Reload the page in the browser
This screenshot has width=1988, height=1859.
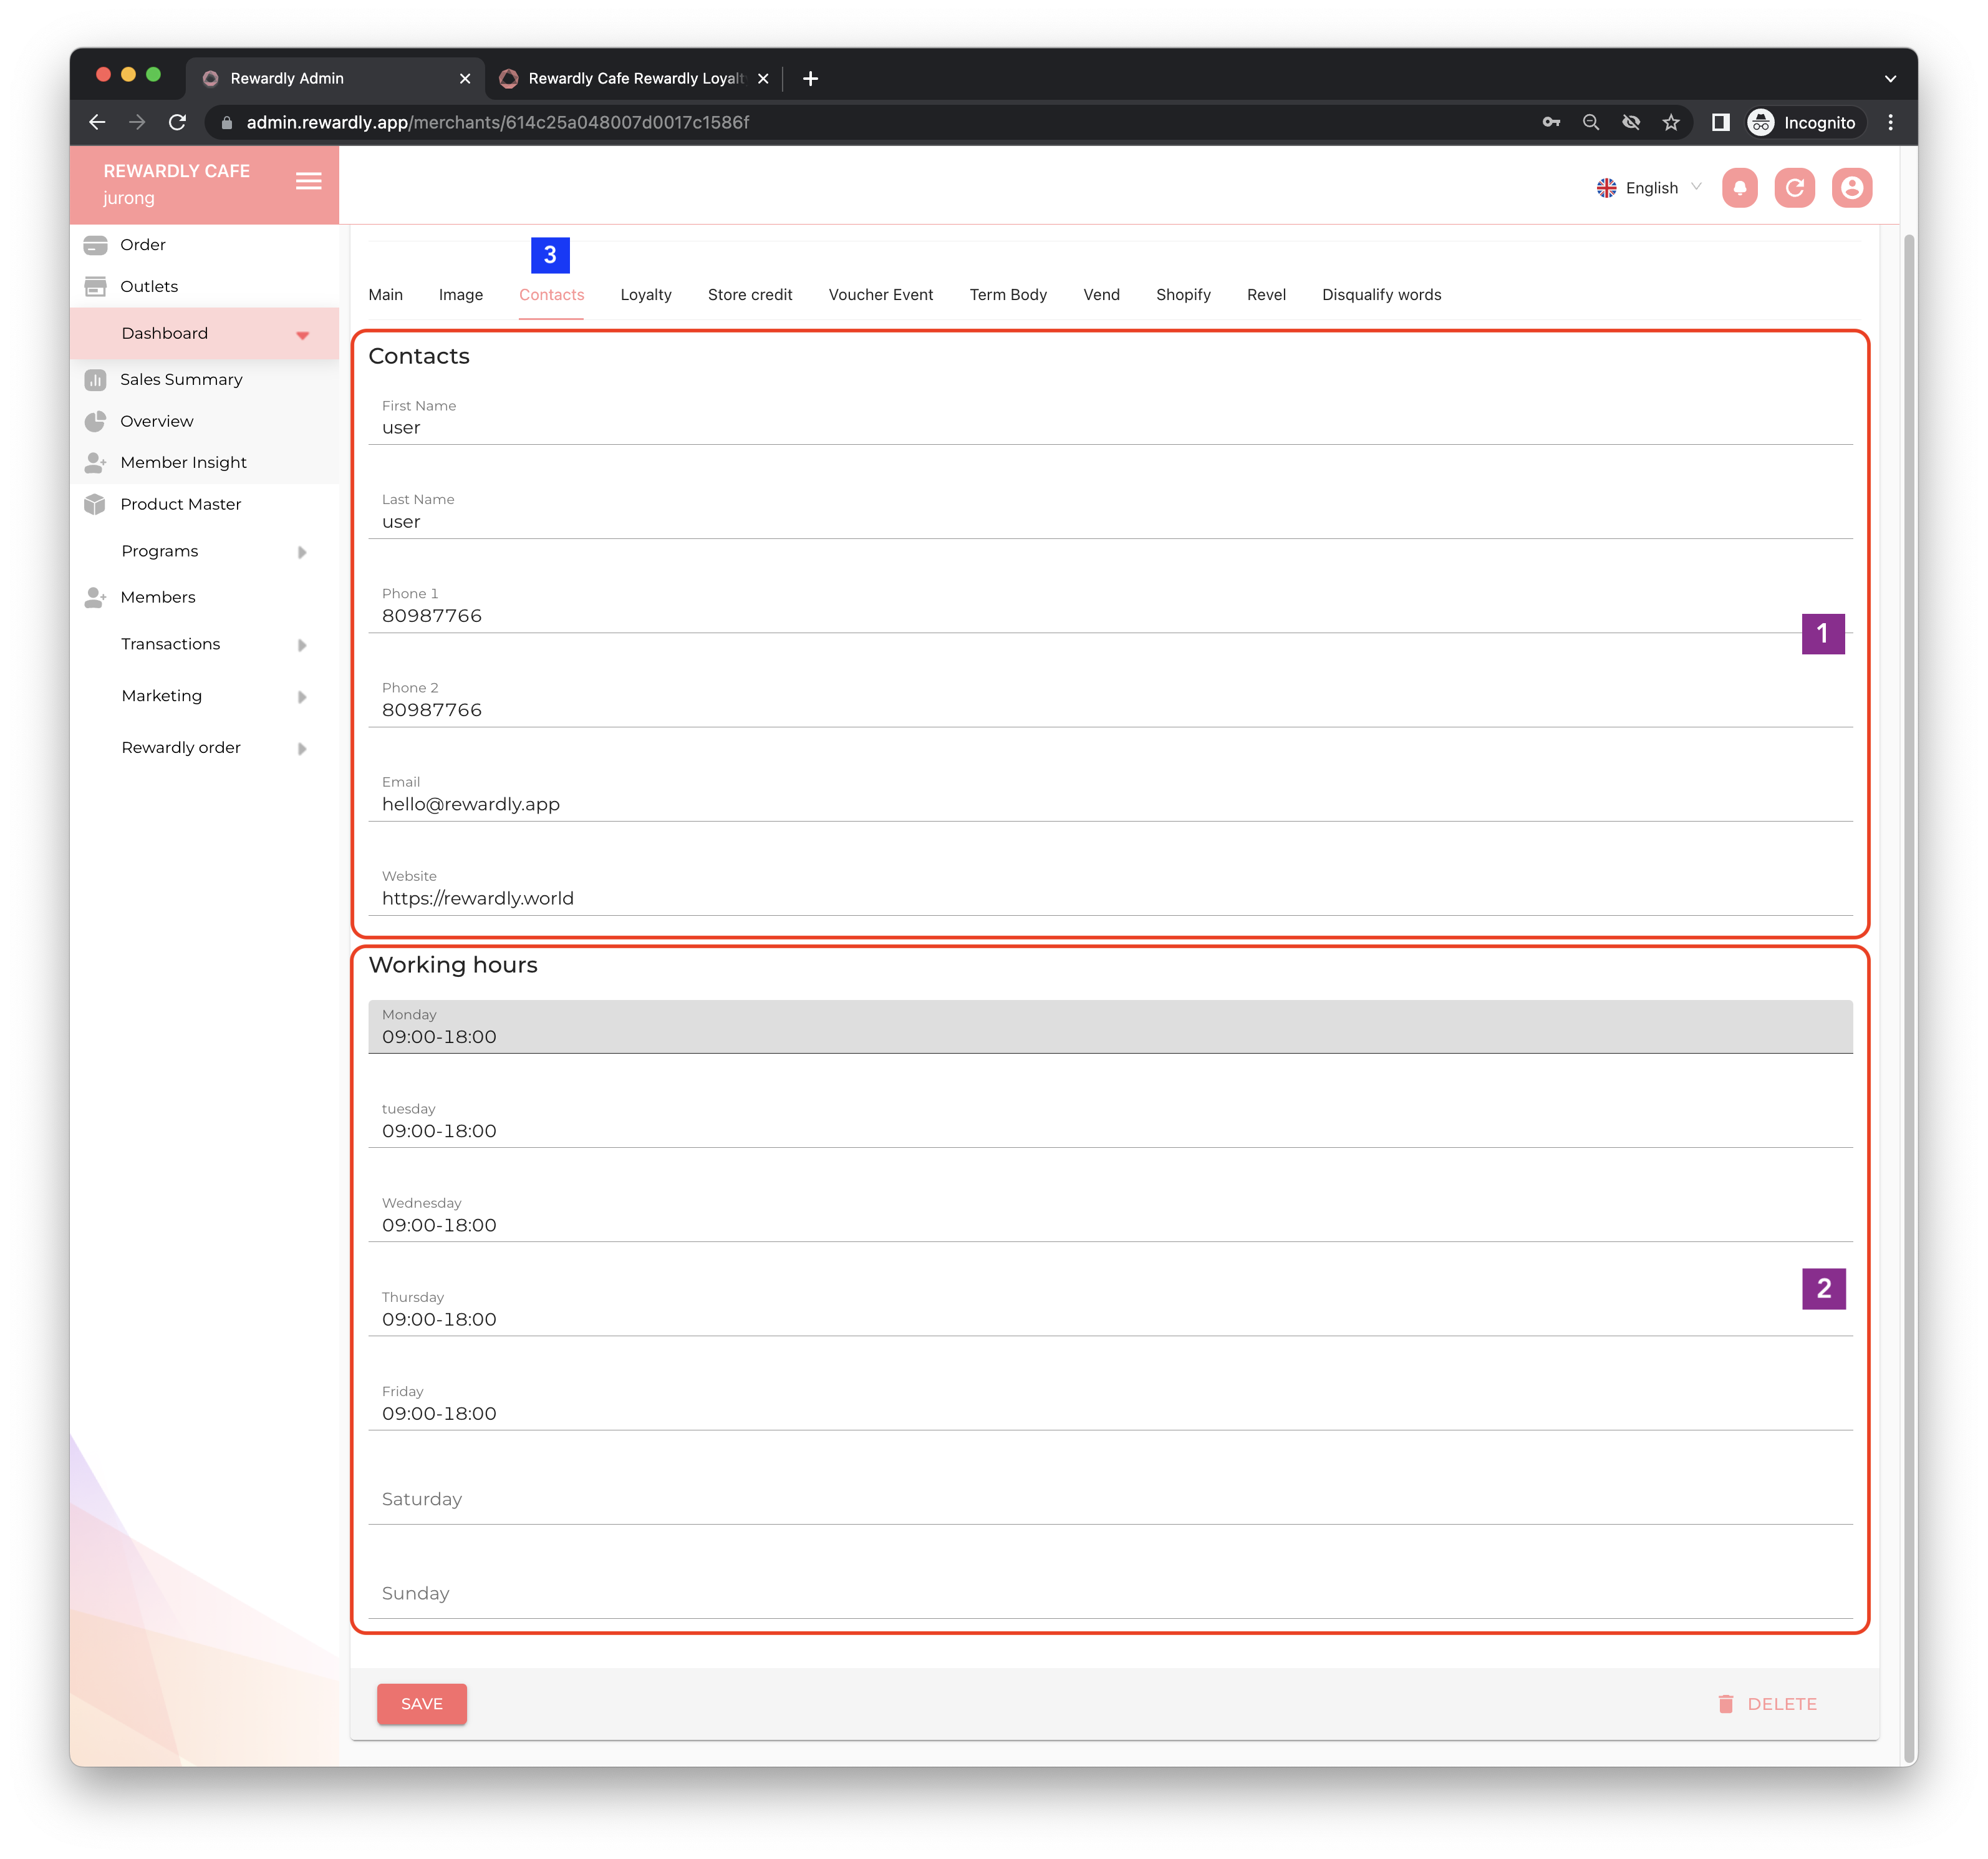pyautogui.click(x=177, y=122)
